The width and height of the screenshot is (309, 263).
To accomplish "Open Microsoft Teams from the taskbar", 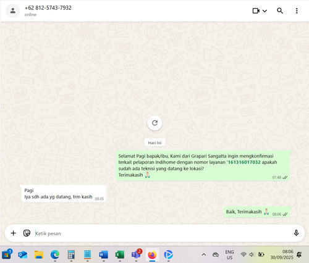I will 136,255.
